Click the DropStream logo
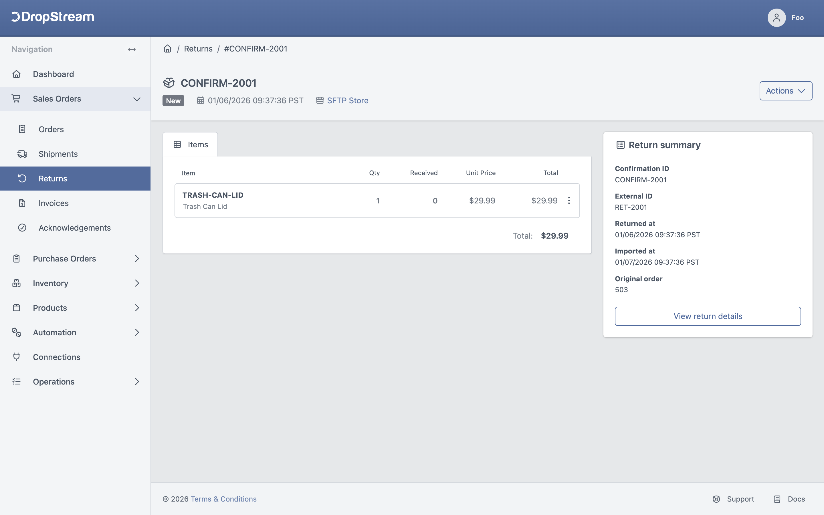This screenshot has width=824, height=515. click(53, 17)
